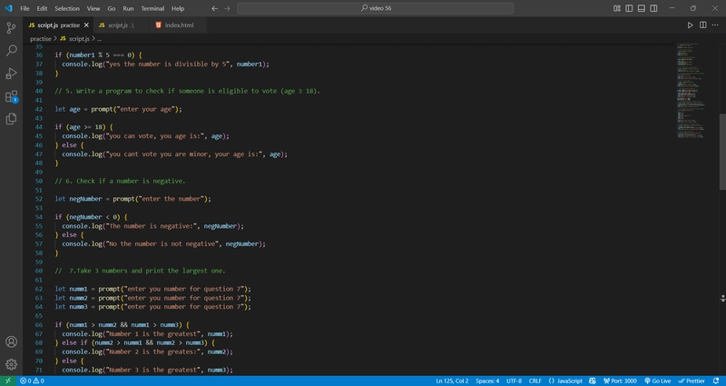This screenshot has width=726, height=386.
Task: Switch to the index.html tab
Action: 178,25
